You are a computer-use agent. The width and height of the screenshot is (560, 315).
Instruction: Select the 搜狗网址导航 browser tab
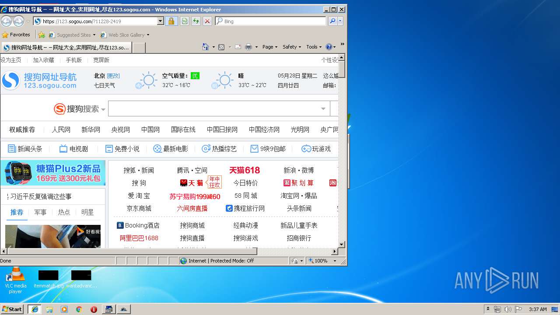point(66,47)
